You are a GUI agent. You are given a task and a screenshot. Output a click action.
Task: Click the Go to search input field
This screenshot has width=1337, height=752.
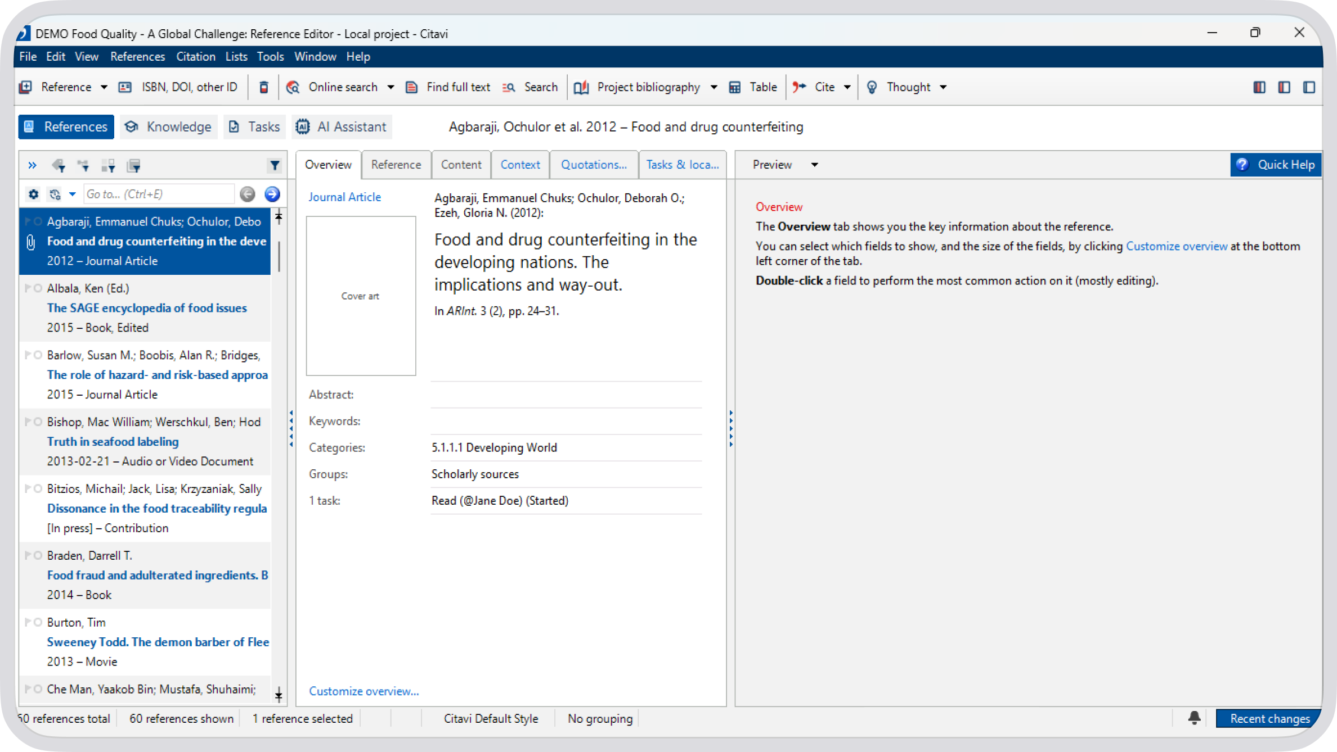pos(159,194)
